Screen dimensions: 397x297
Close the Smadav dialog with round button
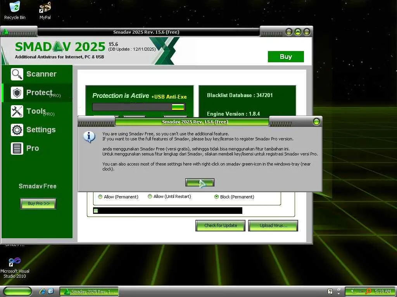[x=316, y=122]
